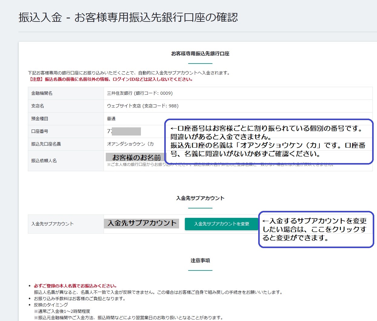The width and height of the screenshot is (377, 321).
Task: Select the 普通 deposit type value
Action: pyautogui.click(x=111, y=119)
